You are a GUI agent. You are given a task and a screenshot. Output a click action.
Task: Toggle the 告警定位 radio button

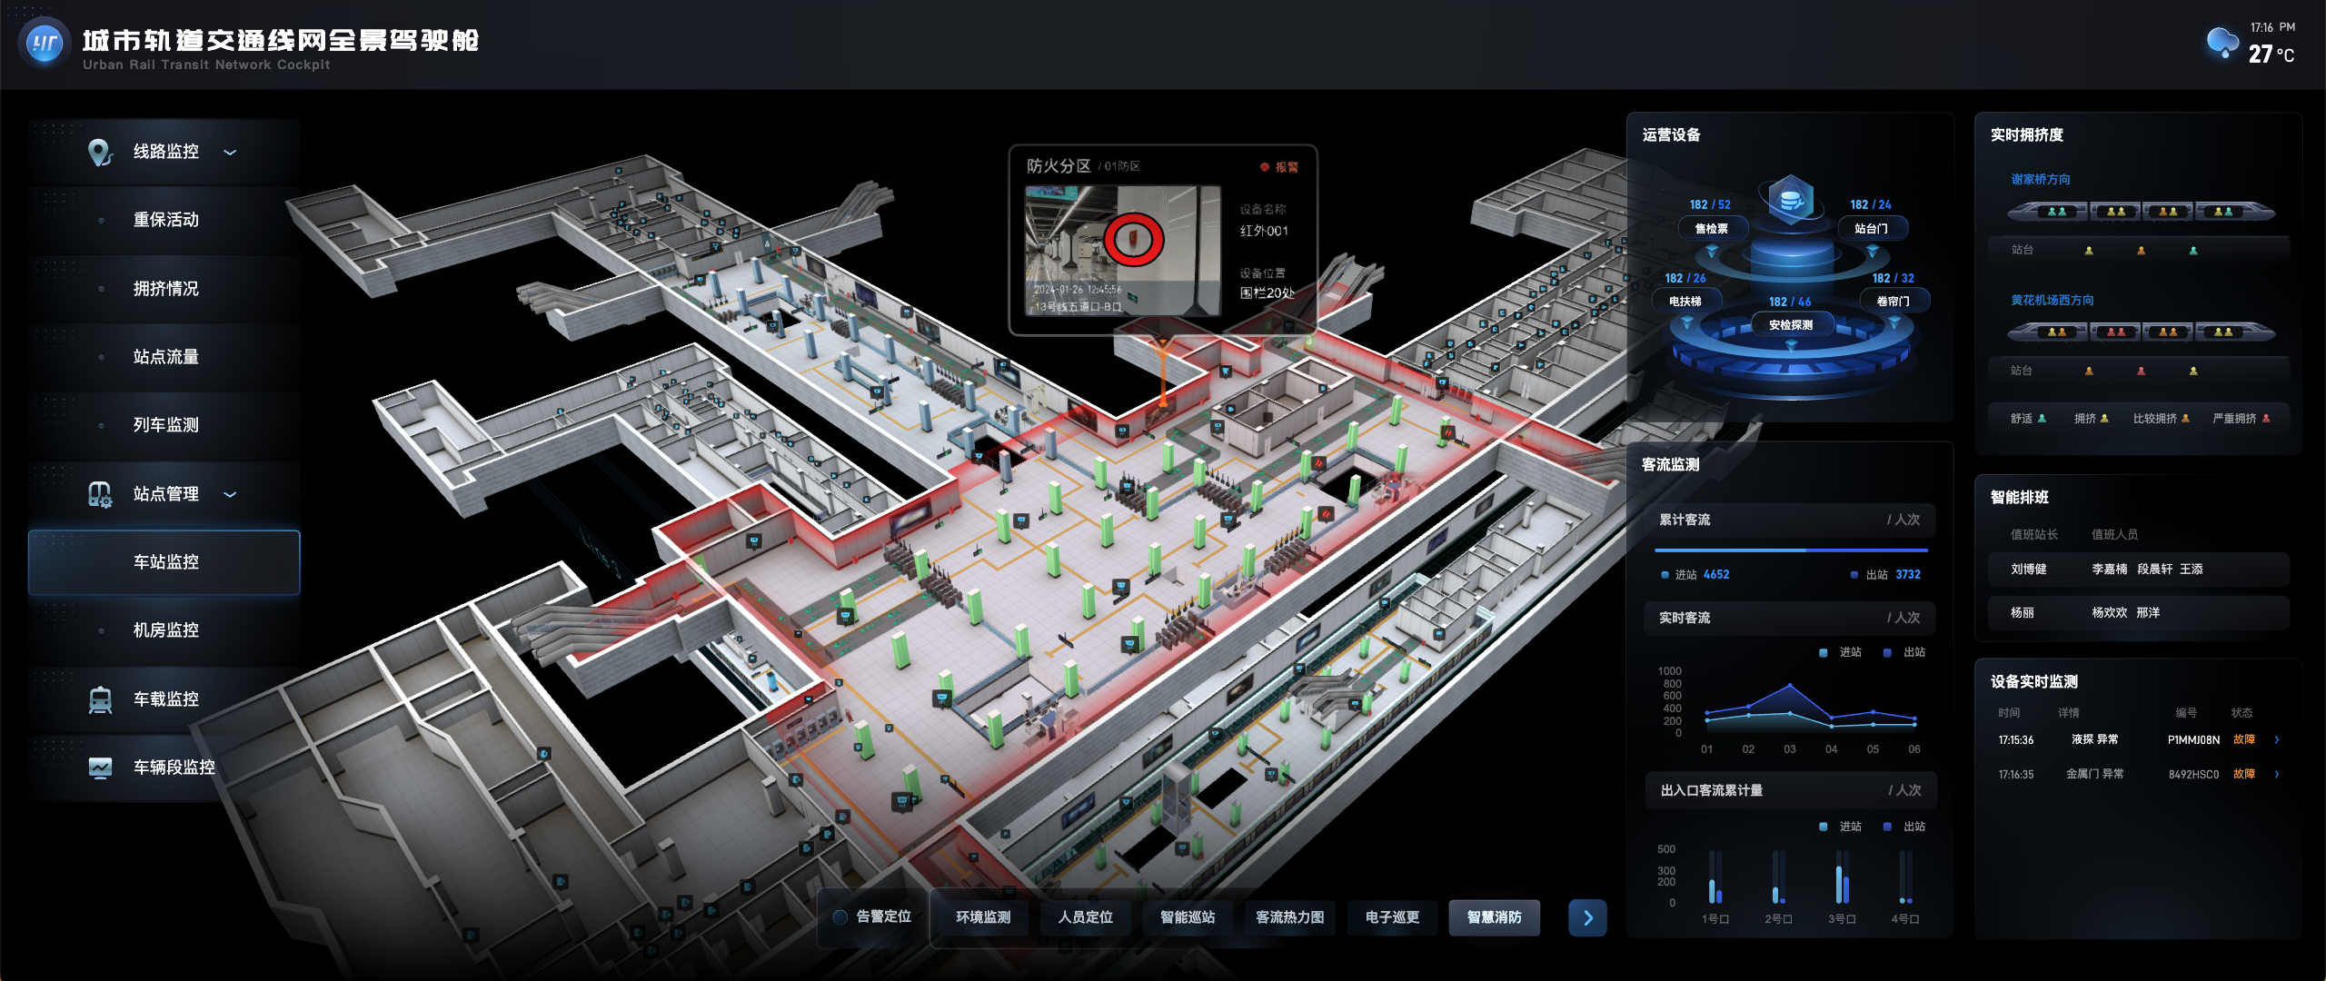840,917
